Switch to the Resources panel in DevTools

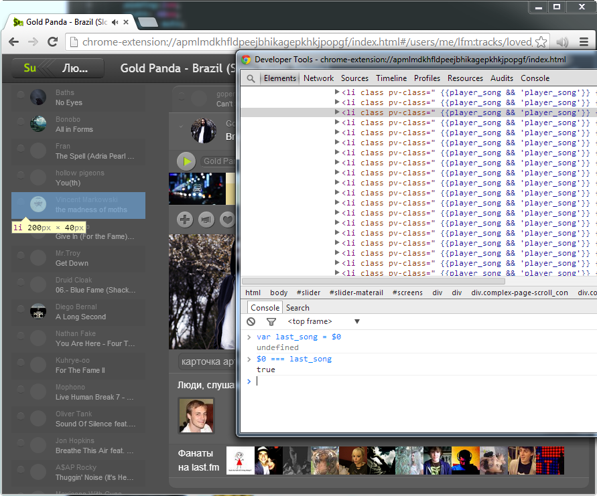click(465, 78)
